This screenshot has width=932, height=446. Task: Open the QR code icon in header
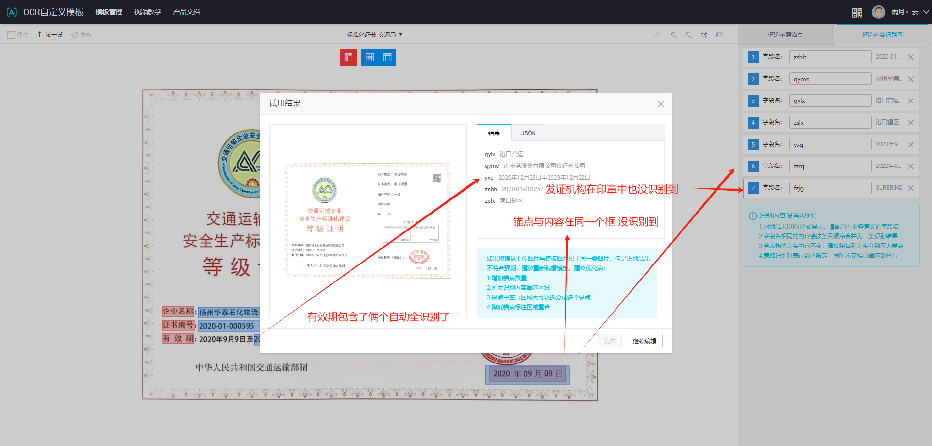pyautogui.click(x=857, y=12)
